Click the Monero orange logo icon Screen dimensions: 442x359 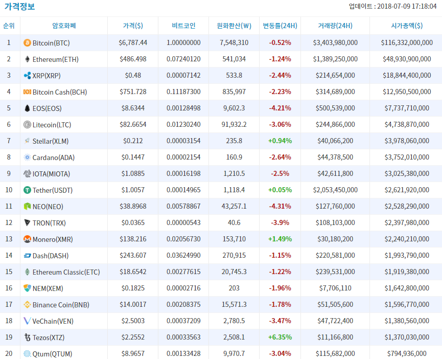[27, 239]
